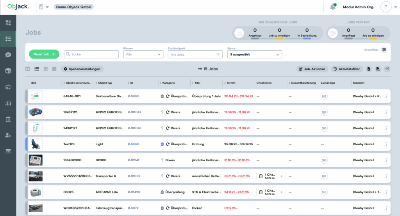Open the help question mark icon
Viewport: 400px width, 216px height.
click(x=386, y=7)
